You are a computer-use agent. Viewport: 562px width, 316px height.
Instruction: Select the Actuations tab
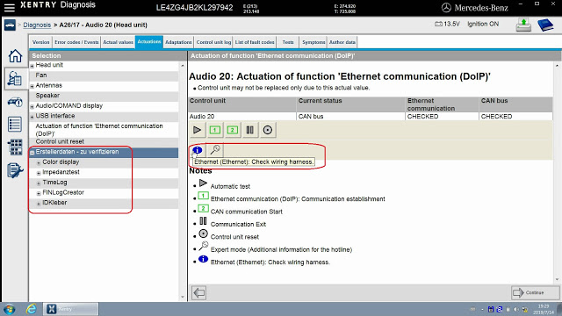coord(149,42)
